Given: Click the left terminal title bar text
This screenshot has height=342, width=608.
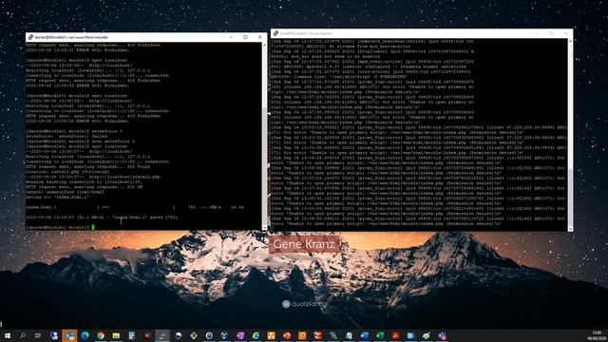Looking at the screenshot, I should pyautogui.click(x=71, y=37).
